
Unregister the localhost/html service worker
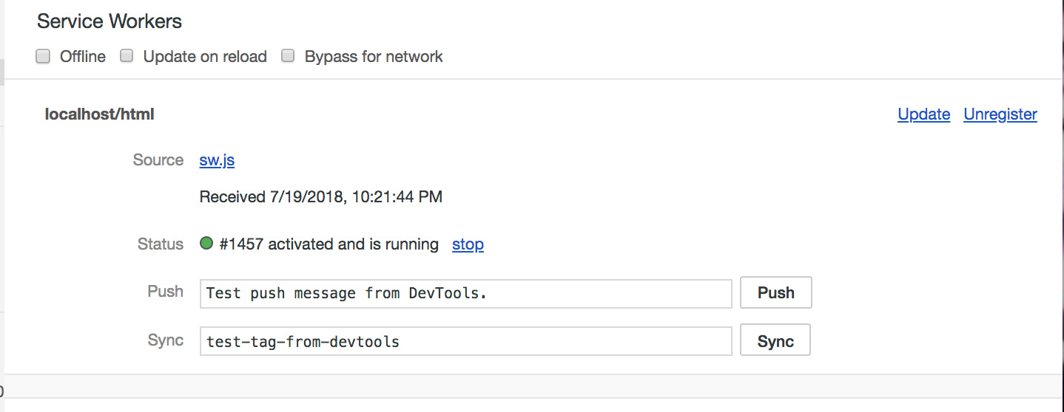tap(1000, 114)
